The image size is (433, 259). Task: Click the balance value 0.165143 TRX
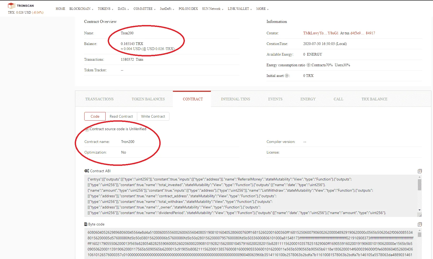point(132,44)
